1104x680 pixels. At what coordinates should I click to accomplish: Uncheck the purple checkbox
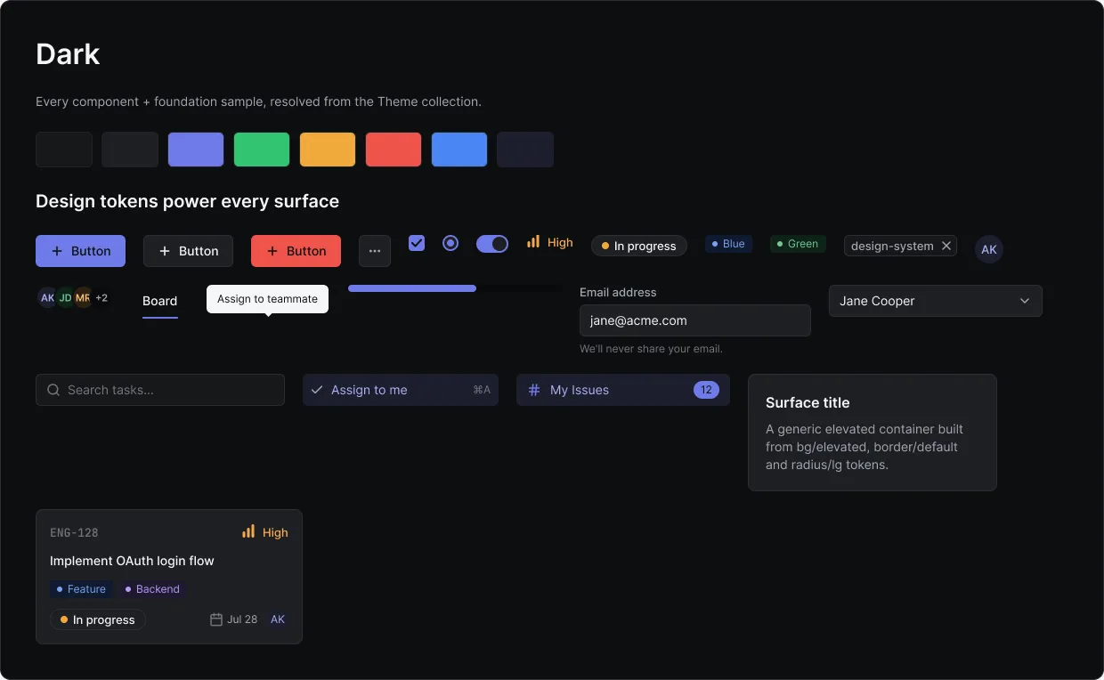417,243
